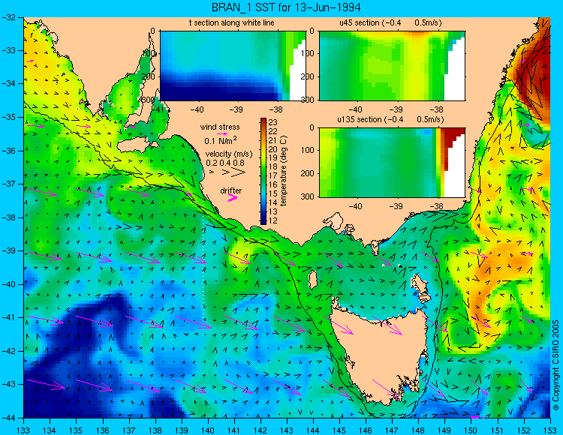
Task: Click longitude tick label 153 on bottom axis
Action: [x=549, y=430]
